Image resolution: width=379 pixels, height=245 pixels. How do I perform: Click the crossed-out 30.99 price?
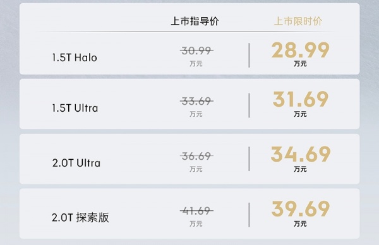196,51
